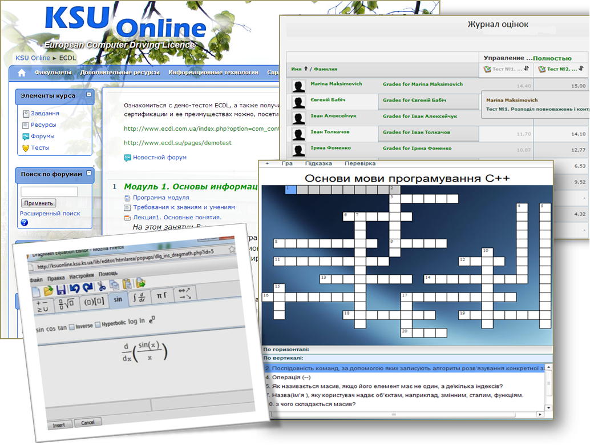Switch to the brackets and matrix tab

[94, 302]
